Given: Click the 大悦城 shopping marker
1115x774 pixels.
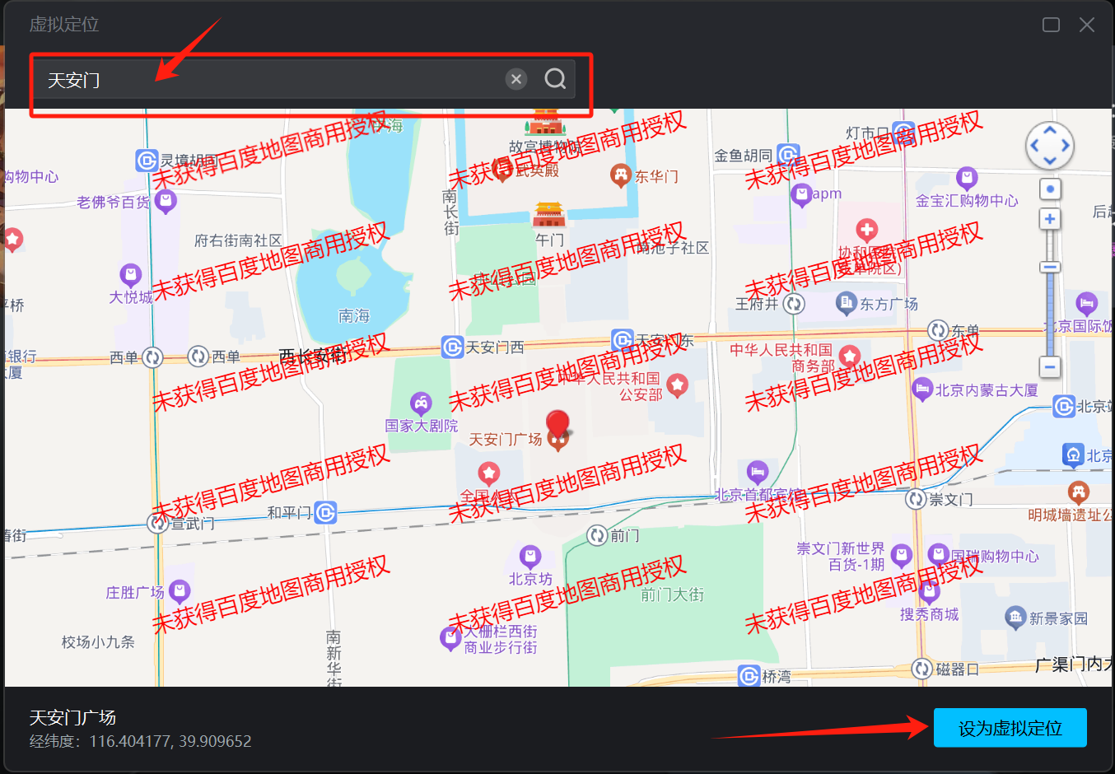Looking at the screenshot, I should [x=130, y=276].
